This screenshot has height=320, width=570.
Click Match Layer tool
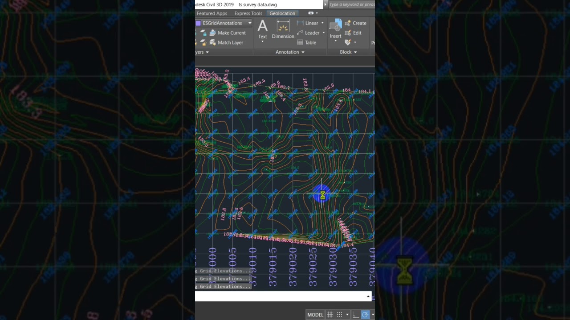tap(226, 43)
